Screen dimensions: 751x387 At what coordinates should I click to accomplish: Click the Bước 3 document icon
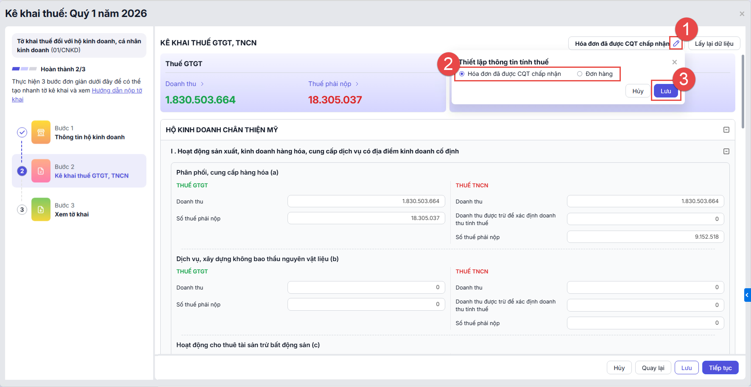coord(41,209)
